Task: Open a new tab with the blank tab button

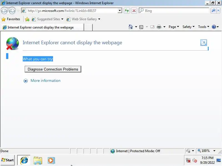Action: point(88,27)
